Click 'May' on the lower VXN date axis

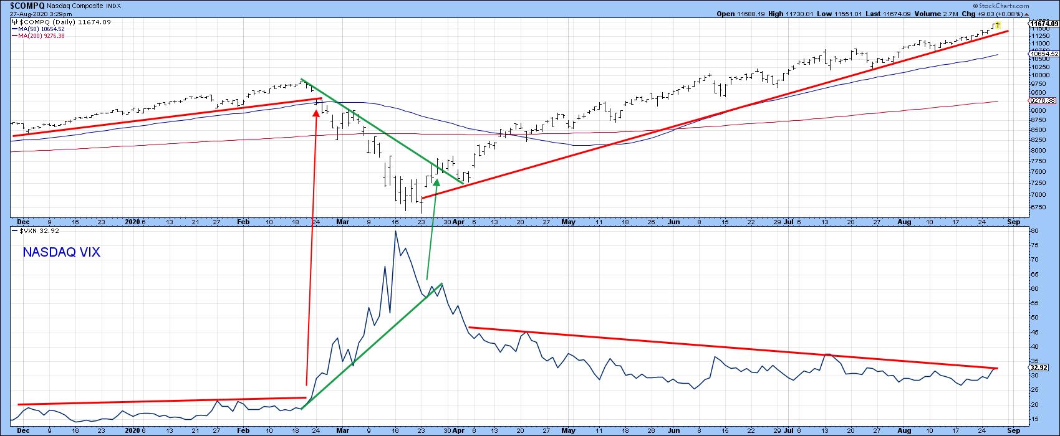tap(568, 430)
